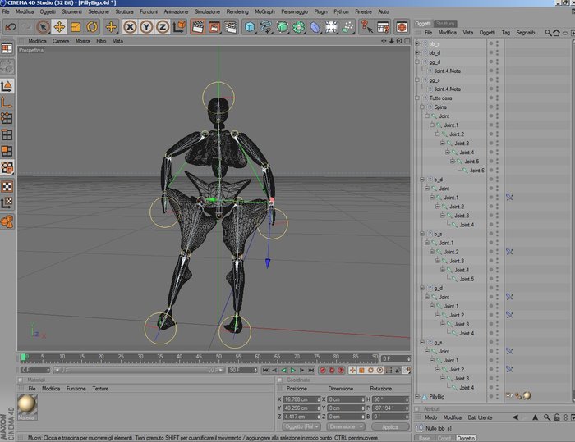Click the IK tag on b_d Joint.1
The width and height of the screenshot is (575, 442).
pyautogui.click(x=509, y=198)
